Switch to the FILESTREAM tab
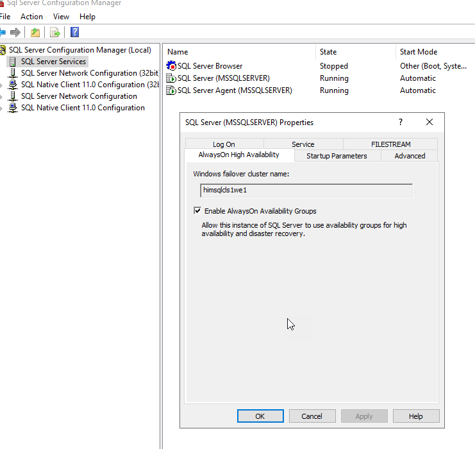This screenshot has height=449, width=475. (x=390, y=144)
